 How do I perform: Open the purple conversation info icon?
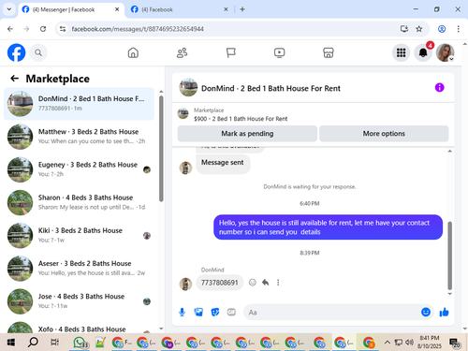pos(439,87)
